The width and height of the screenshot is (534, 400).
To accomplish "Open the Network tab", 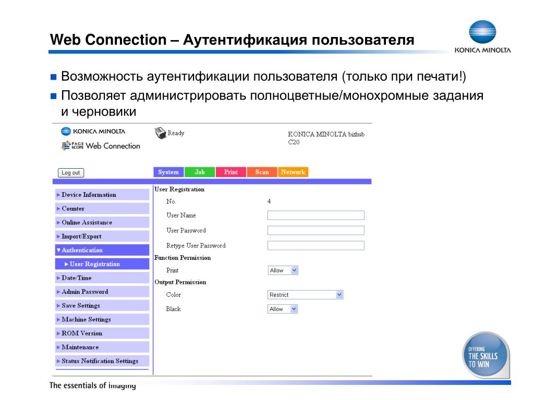I will point(293,172).
